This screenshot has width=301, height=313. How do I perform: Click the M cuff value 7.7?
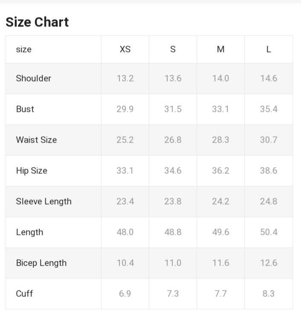[x=220, y=294]
